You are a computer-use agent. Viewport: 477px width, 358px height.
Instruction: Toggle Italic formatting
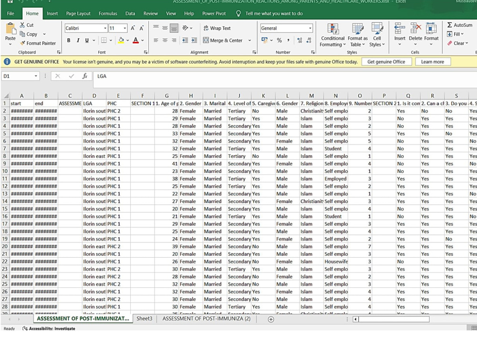(x=78, y=40)
